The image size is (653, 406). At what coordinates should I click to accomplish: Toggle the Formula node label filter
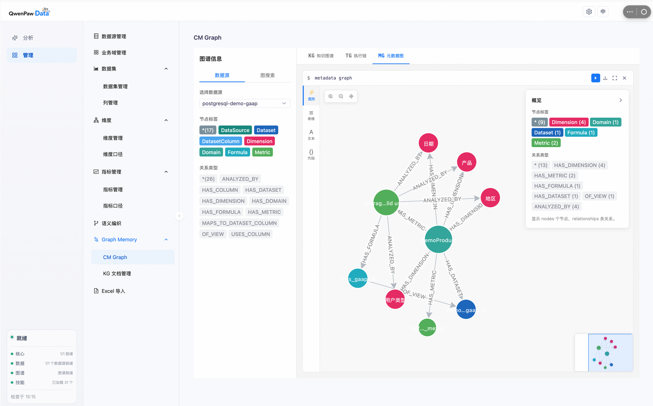pyautogui.click(x=237, y=152)
